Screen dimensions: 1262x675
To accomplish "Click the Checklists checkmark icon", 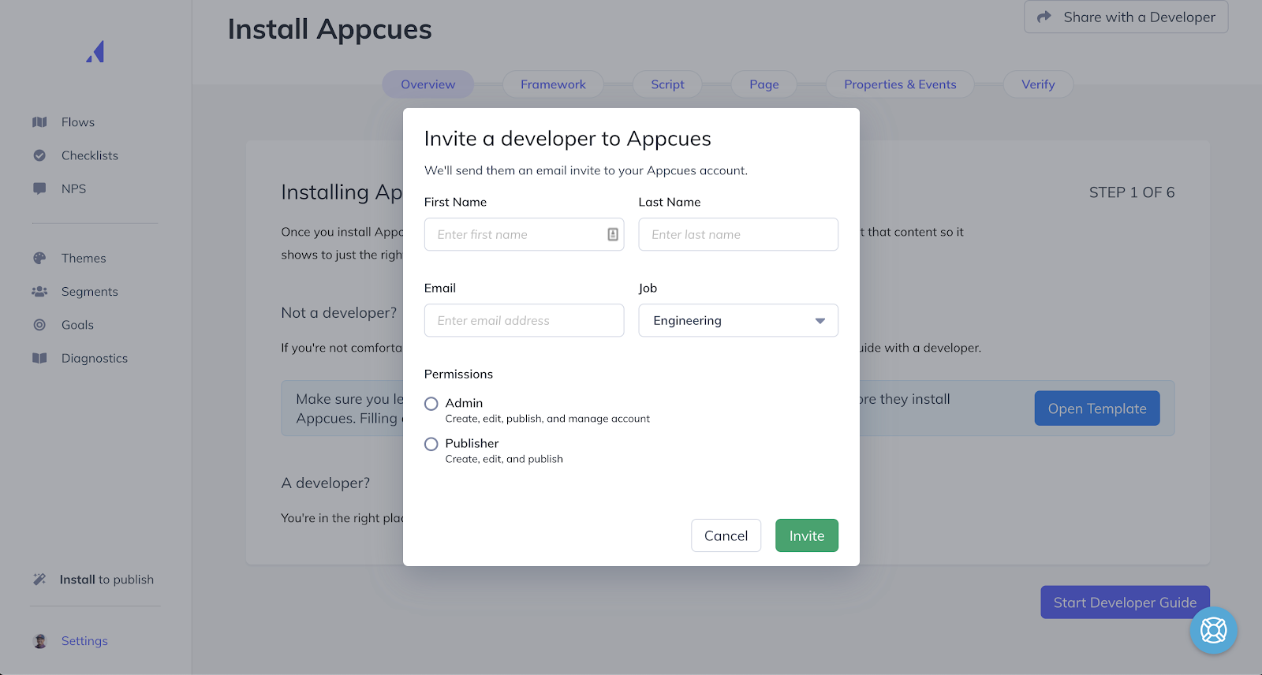I will pos(39,155).
